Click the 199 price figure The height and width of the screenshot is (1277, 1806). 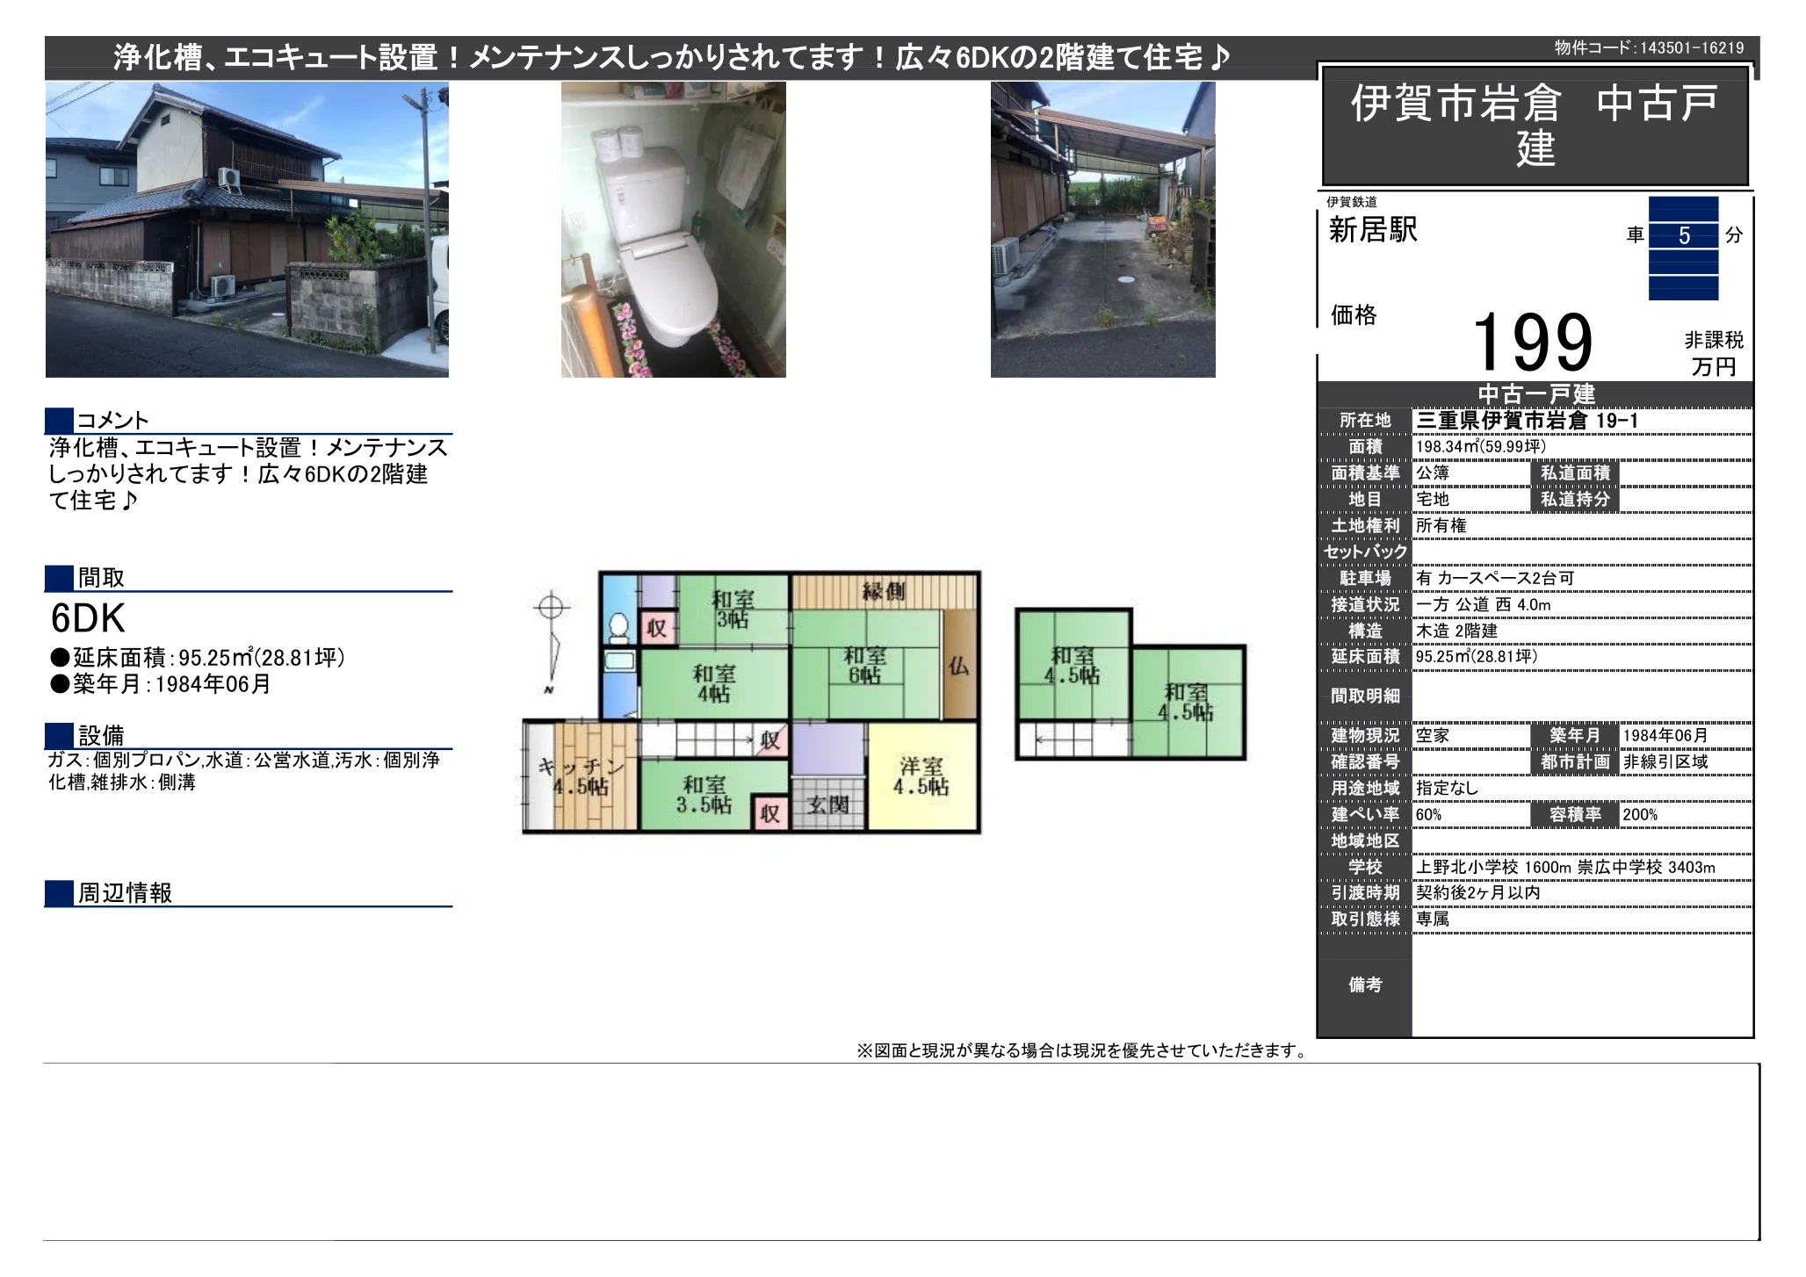(x=1532, y=343)
